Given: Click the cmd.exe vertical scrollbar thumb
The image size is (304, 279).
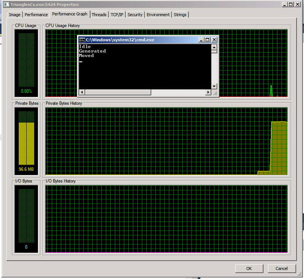Looking at the screenshot, I should 214,51.
